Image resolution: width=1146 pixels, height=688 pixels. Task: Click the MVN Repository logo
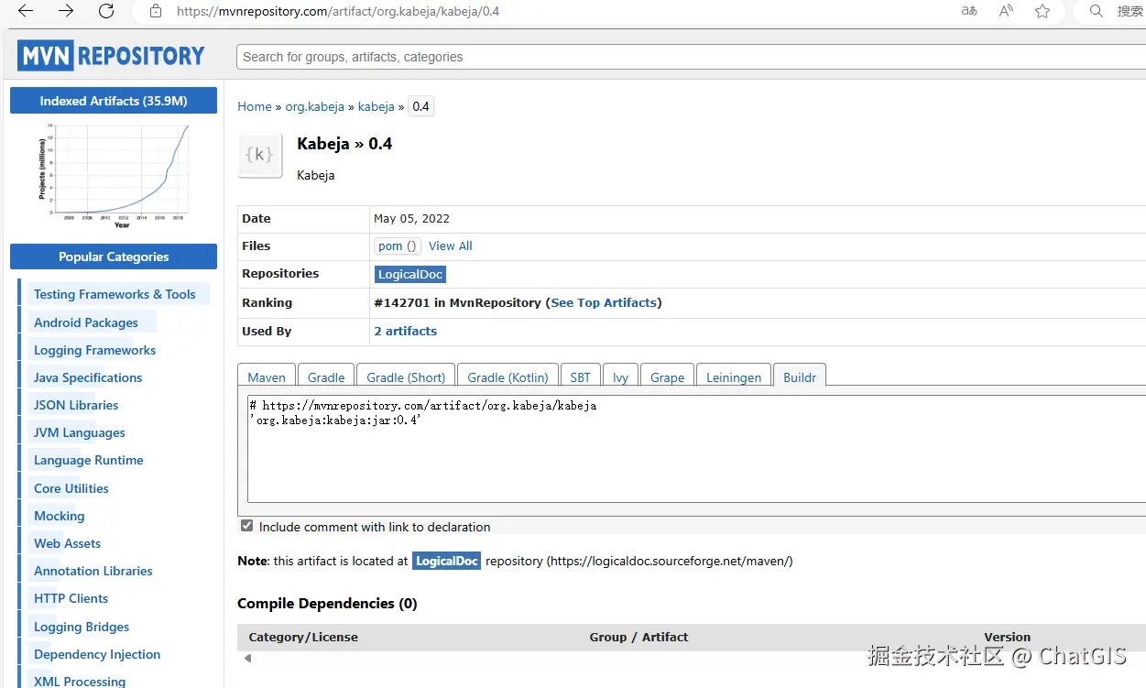tap(112, 56)
